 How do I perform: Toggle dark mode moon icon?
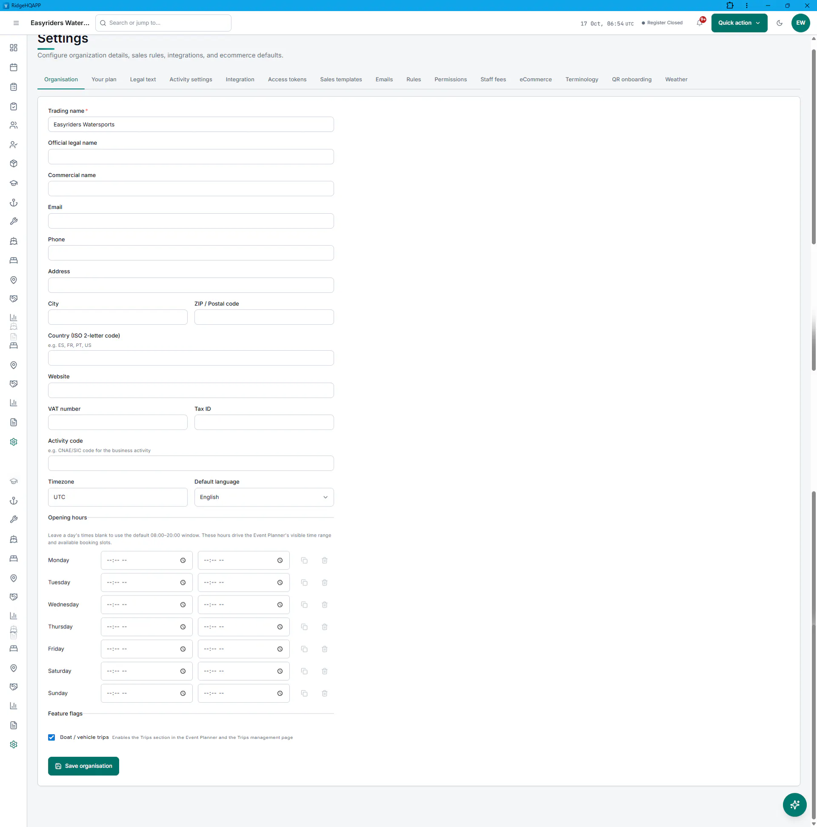779,23
